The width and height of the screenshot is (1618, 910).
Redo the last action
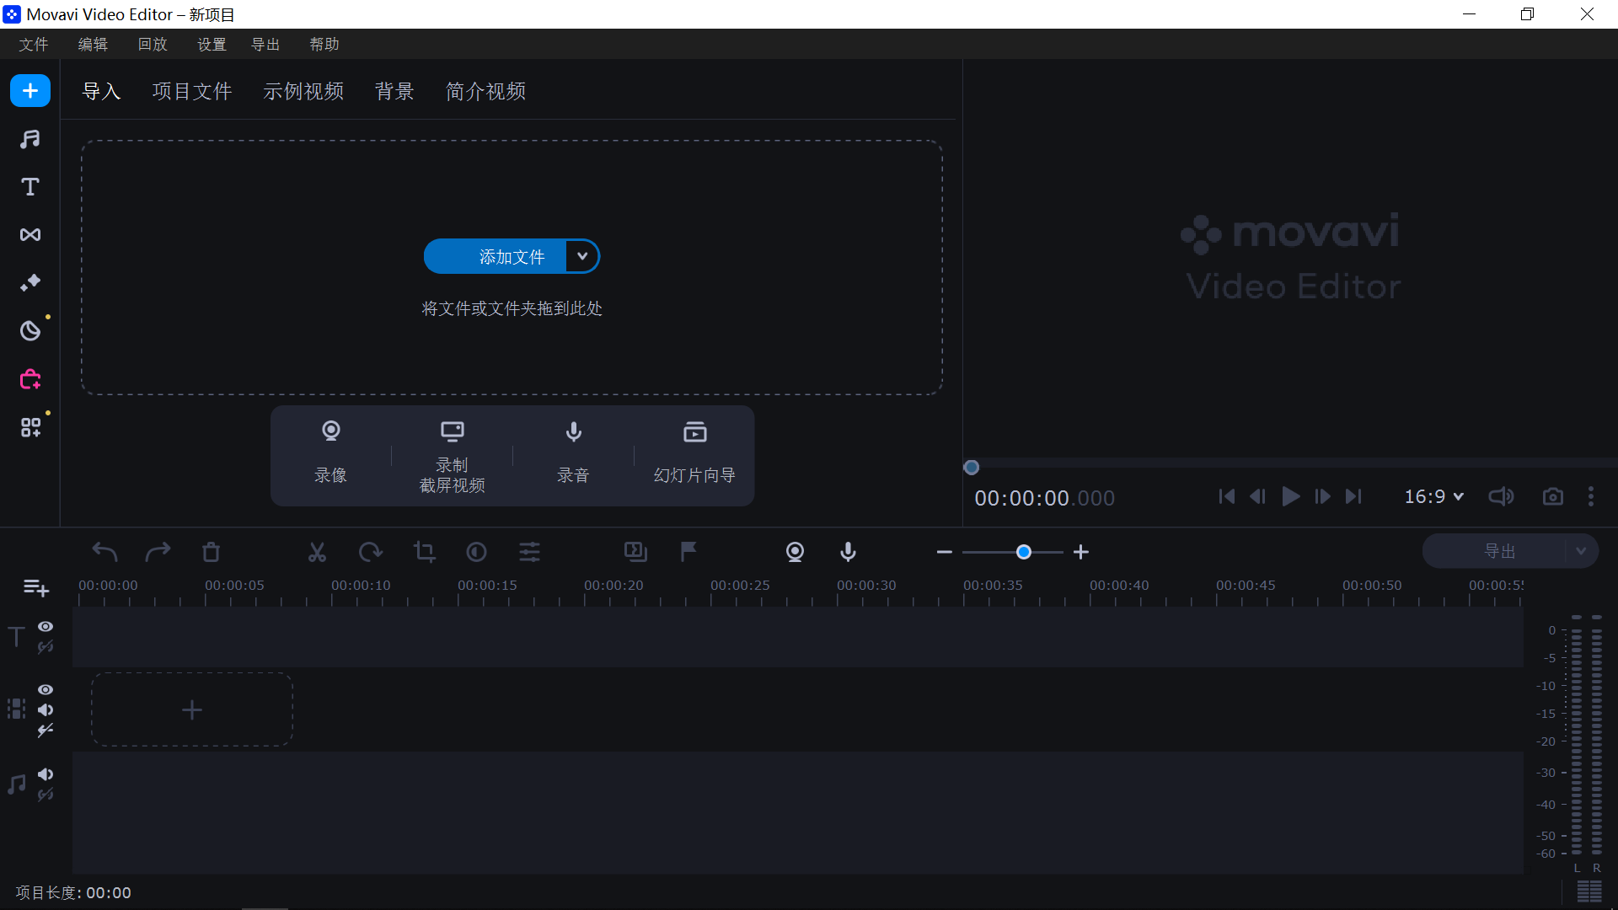(x=158, y=552)
